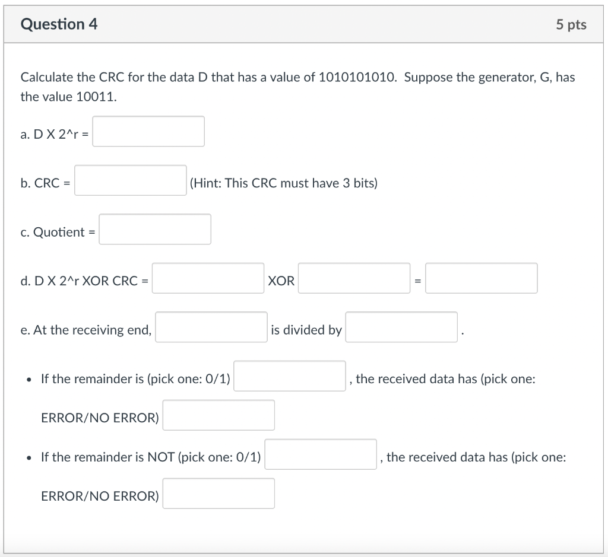
Task: Click the horizontal scrollbar at the bottom
Action: (304, 552)
